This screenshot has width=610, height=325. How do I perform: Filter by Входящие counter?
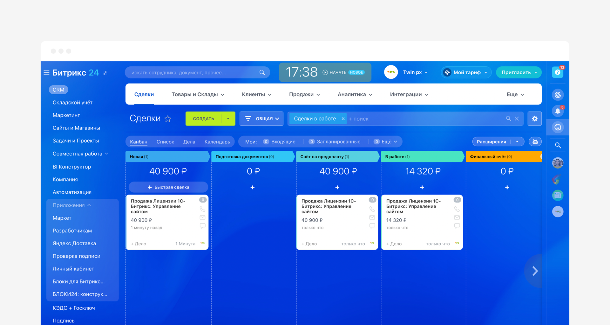point(279,142)
